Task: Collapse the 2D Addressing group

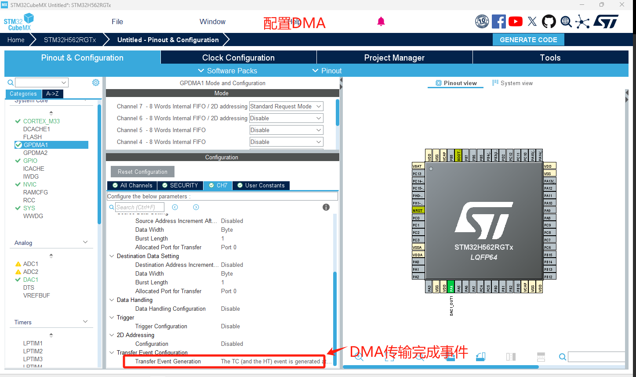Action: [x=112, y=335]
